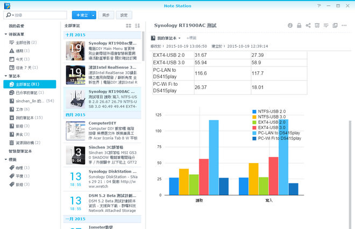
Task: Open the note info icon
Action: (x=290, y=26)
